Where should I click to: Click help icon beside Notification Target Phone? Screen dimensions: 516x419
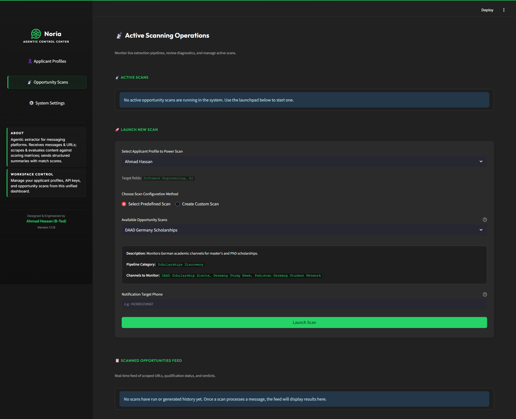click(485, 294)
